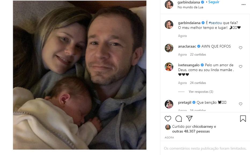Open the three-dot more options menu
The height and width of the screenshot is (155, 250).
coord(243,5)
